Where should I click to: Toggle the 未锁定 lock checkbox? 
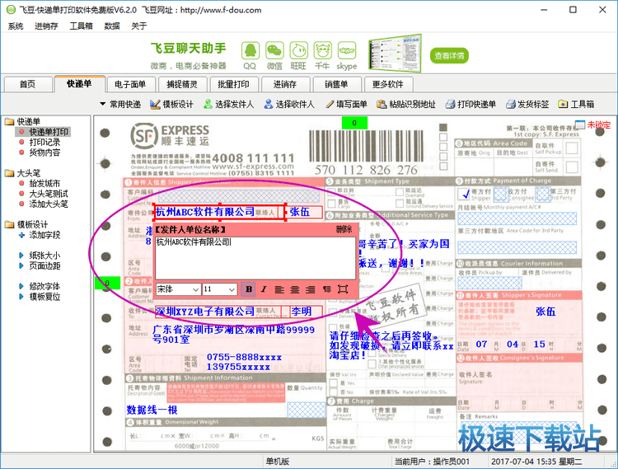[x=580, y=124]
